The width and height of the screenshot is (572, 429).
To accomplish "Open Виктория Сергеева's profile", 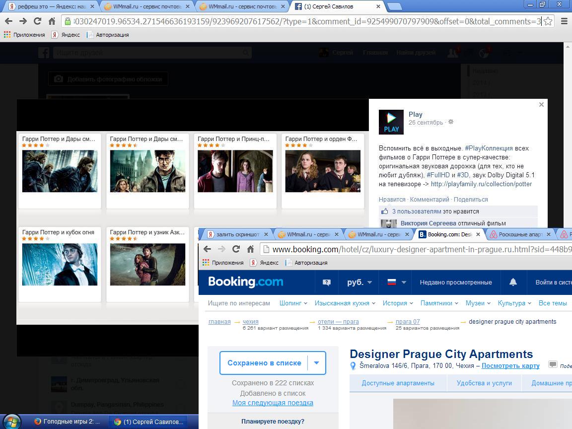I will point(429,223).
